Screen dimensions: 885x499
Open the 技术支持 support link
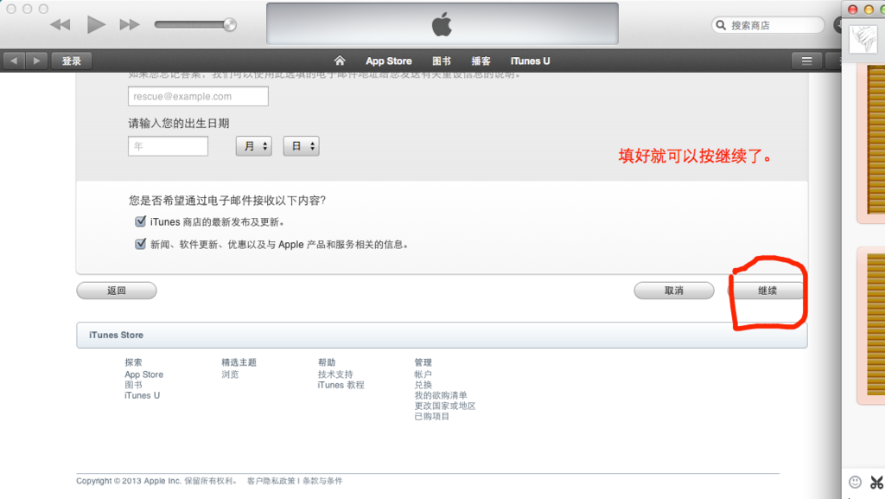(335, 374)
